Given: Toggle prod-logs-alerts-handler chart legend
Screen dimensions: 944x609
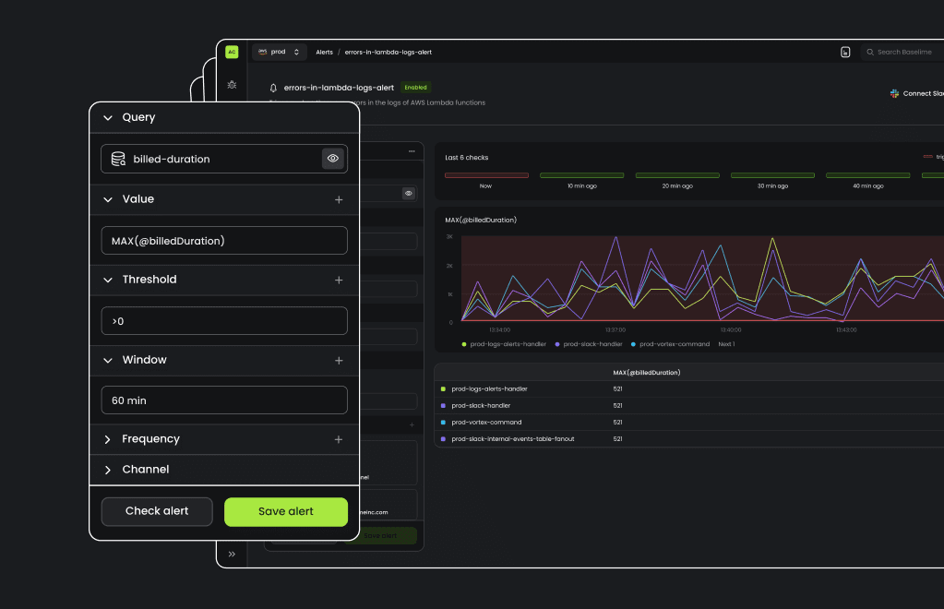Looking at the screenshot, I should click(504, 344).
